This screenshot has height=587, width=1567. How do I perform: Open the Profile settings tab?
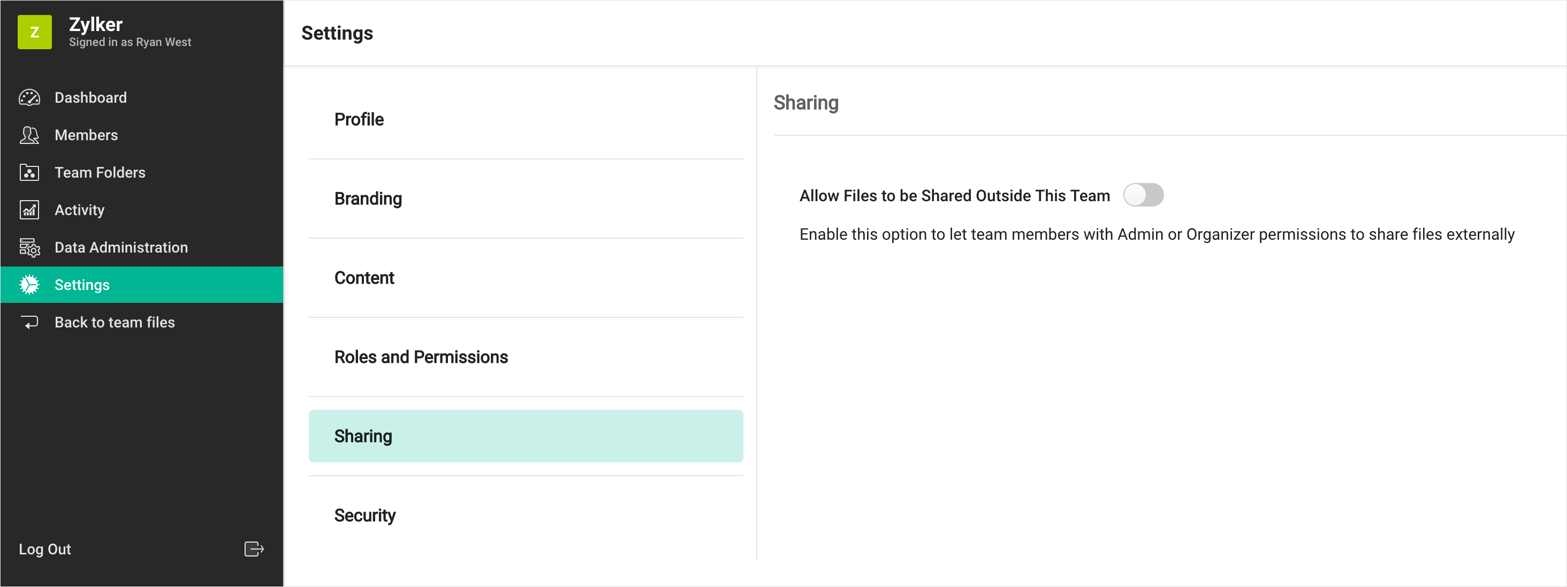(x=526, y=119)
